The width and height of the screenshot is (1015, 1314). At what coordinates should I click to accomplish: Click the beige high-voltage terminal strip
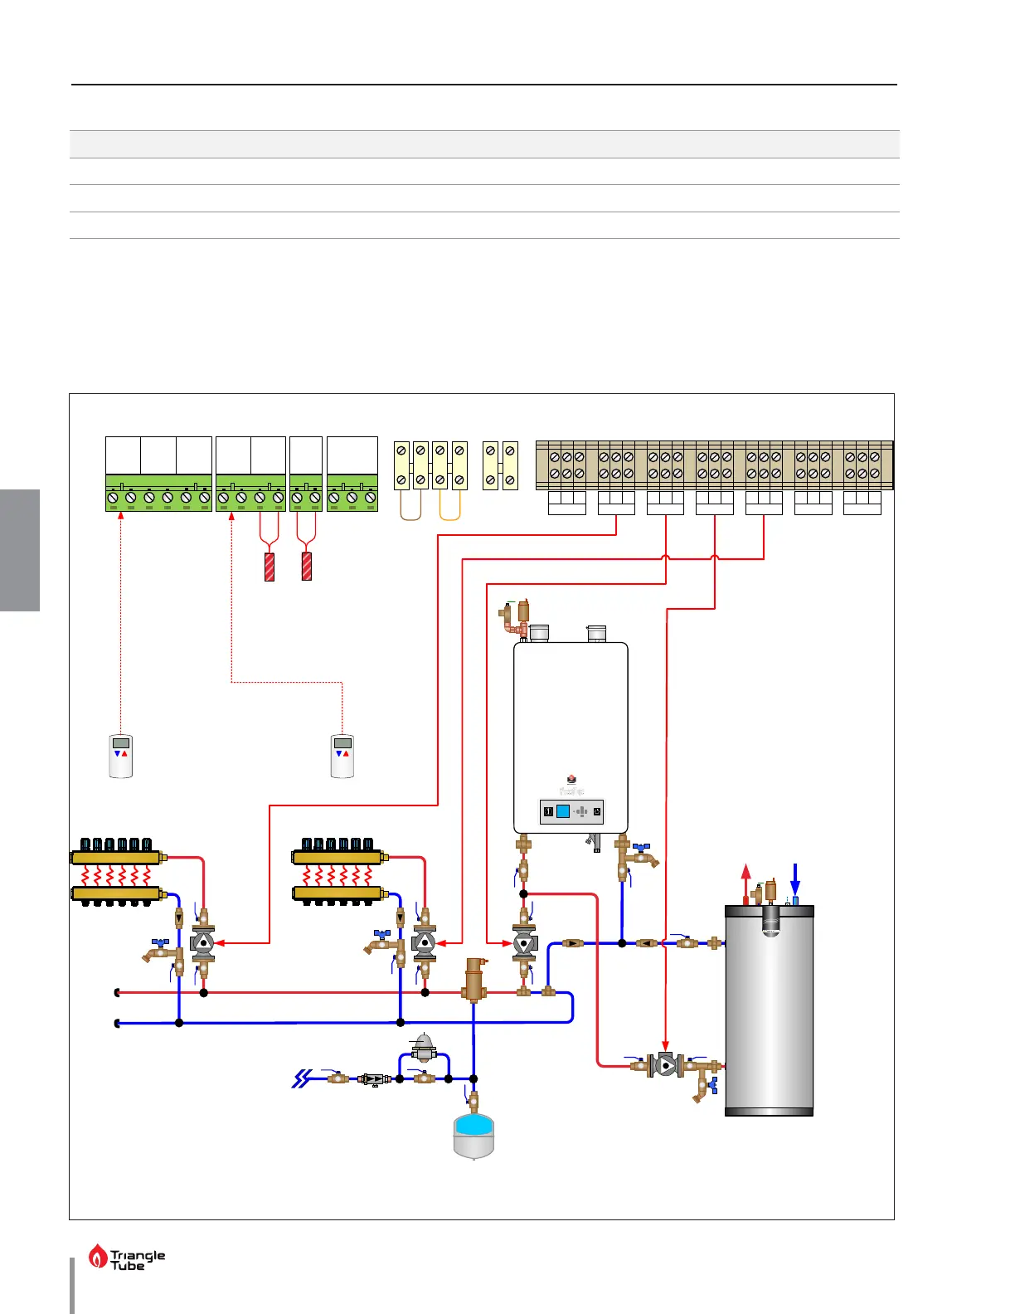tap(715, 465)
